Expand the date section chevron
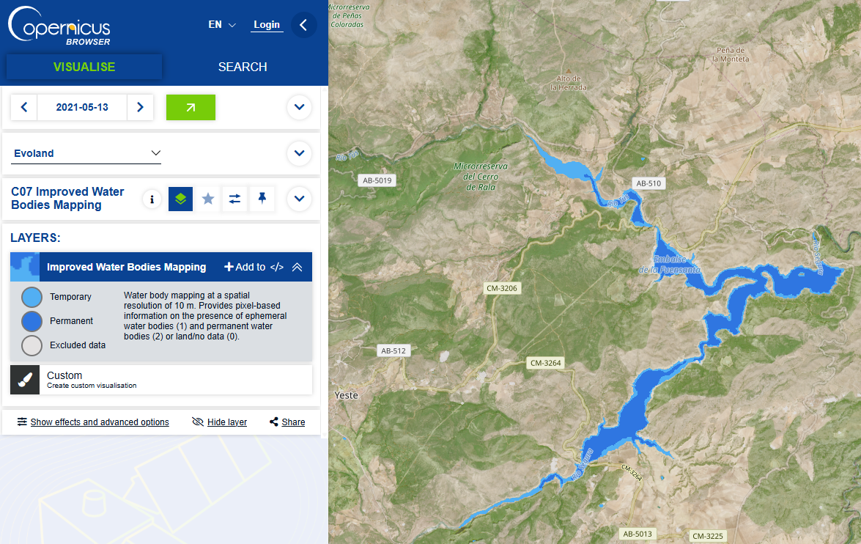 299,107
